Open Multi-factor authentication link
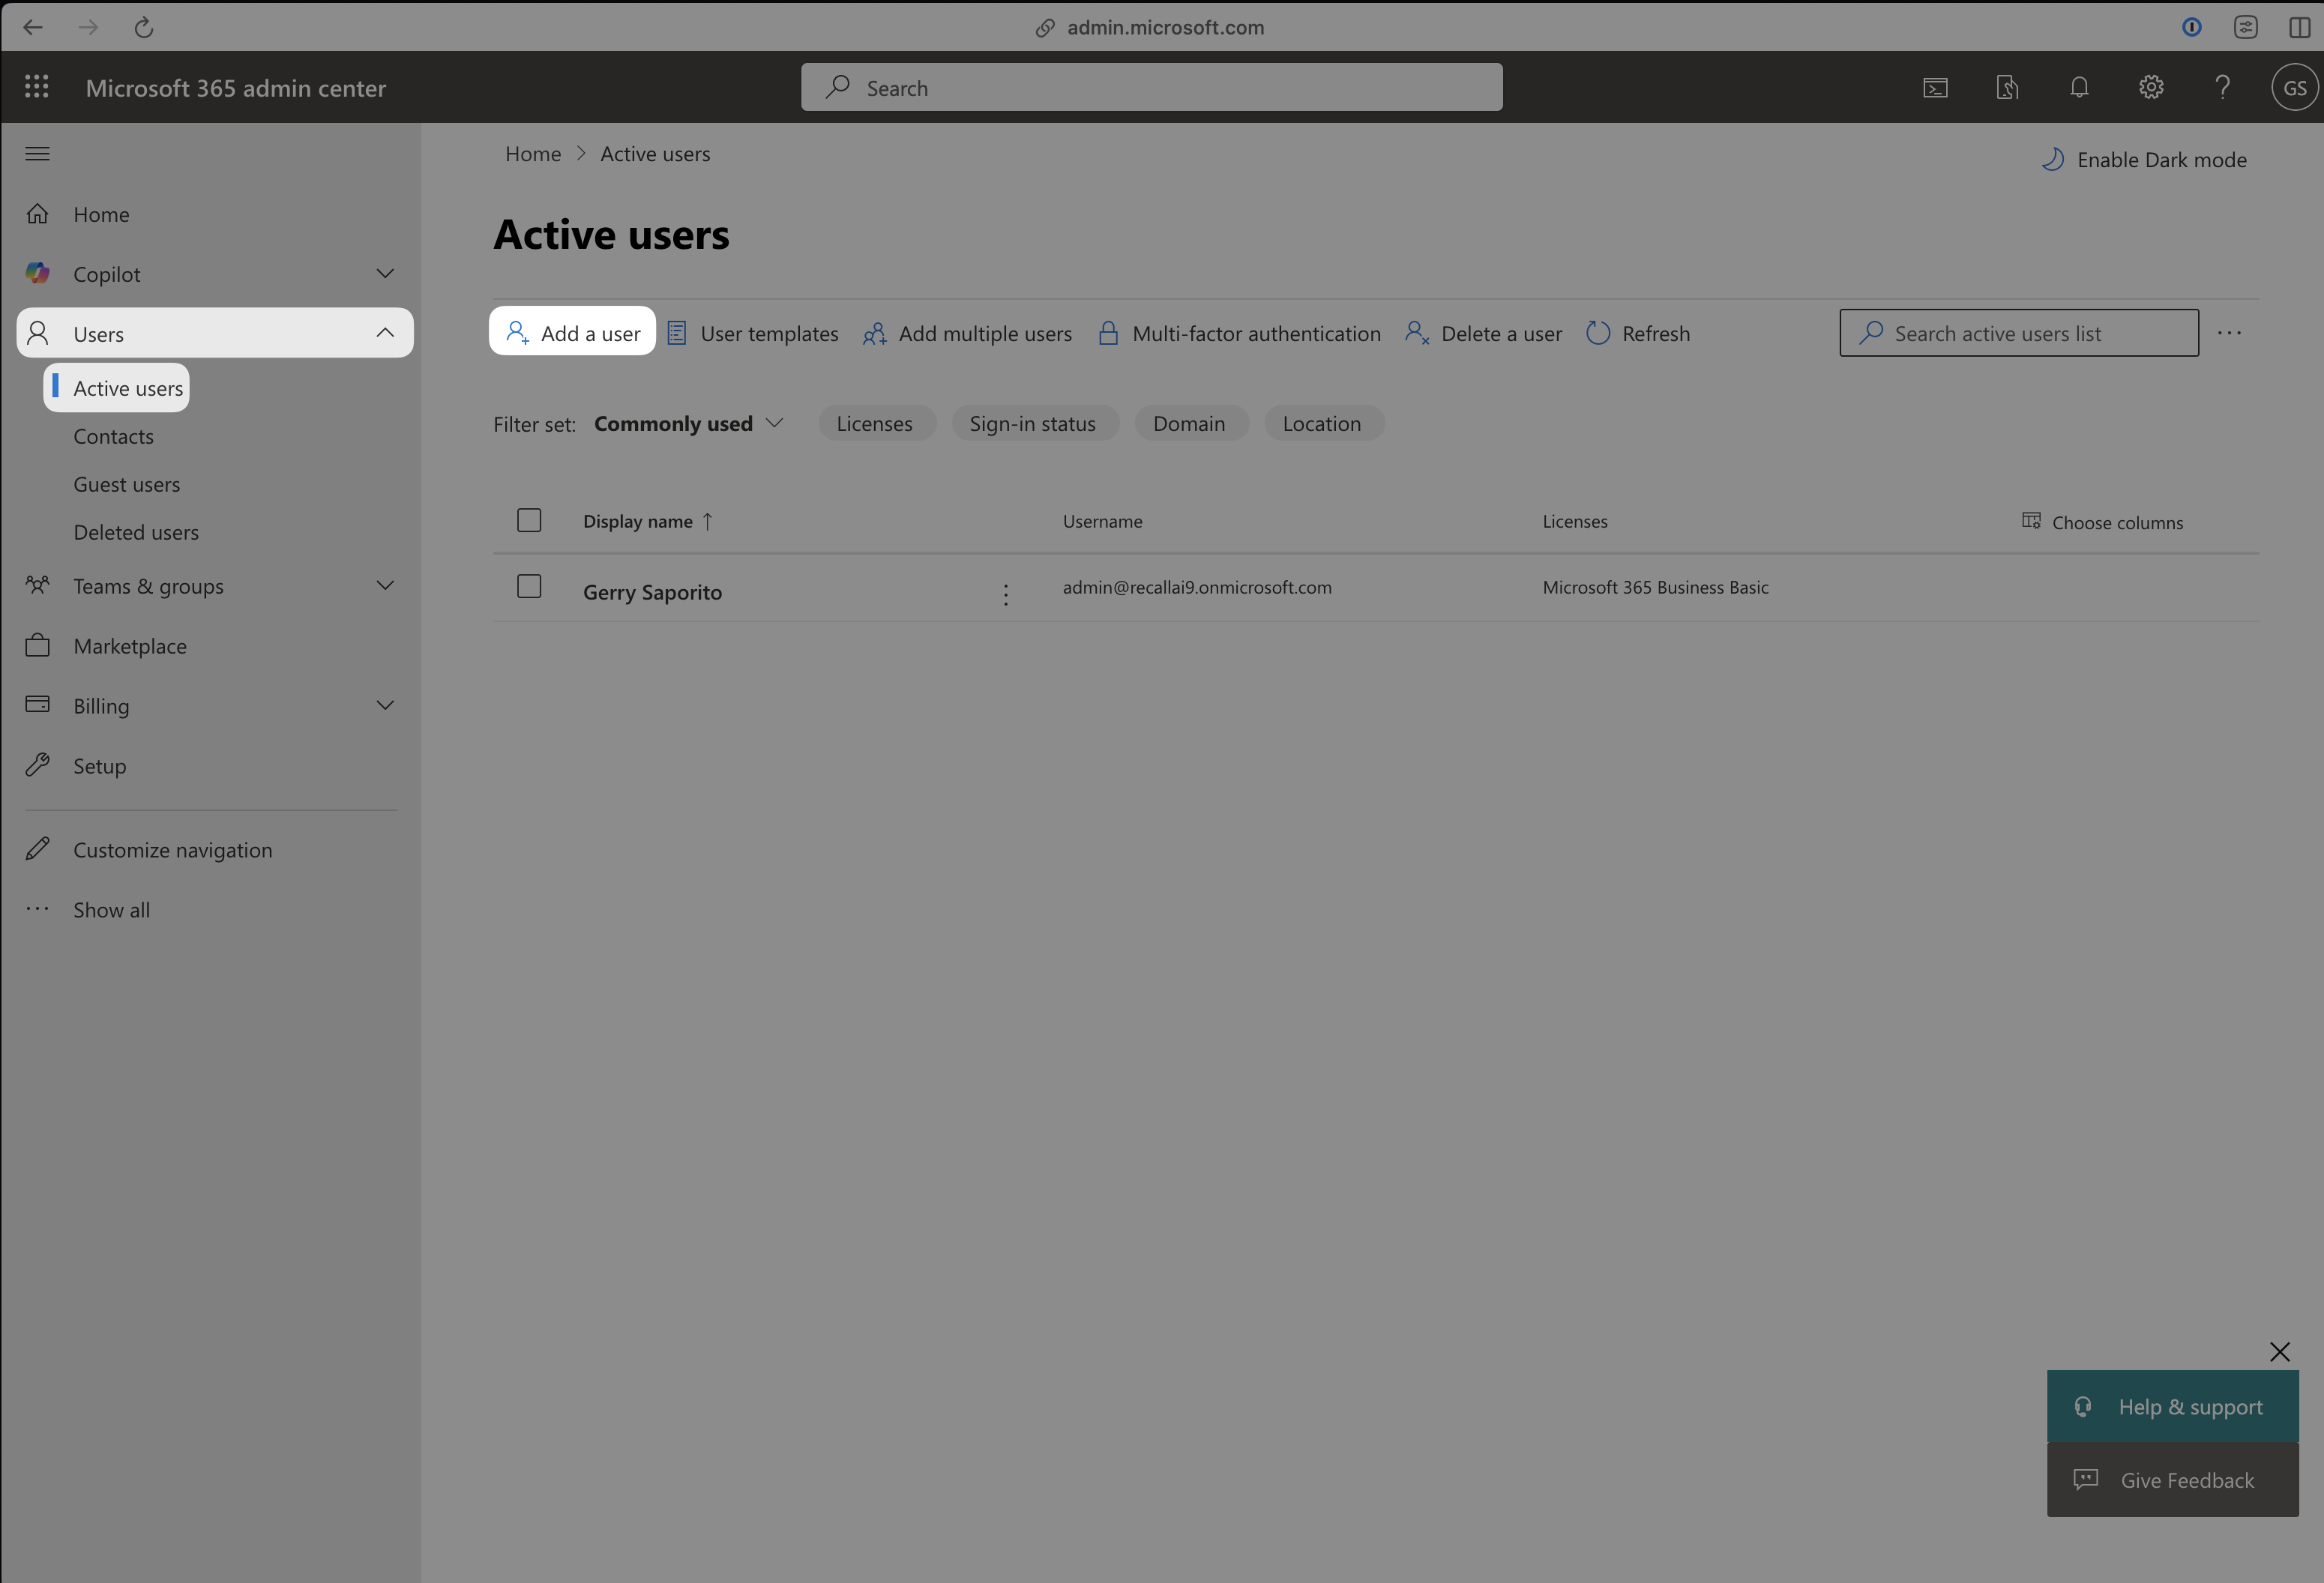The width and height of the screenshot is (2324, 1583). (1239, 333)
